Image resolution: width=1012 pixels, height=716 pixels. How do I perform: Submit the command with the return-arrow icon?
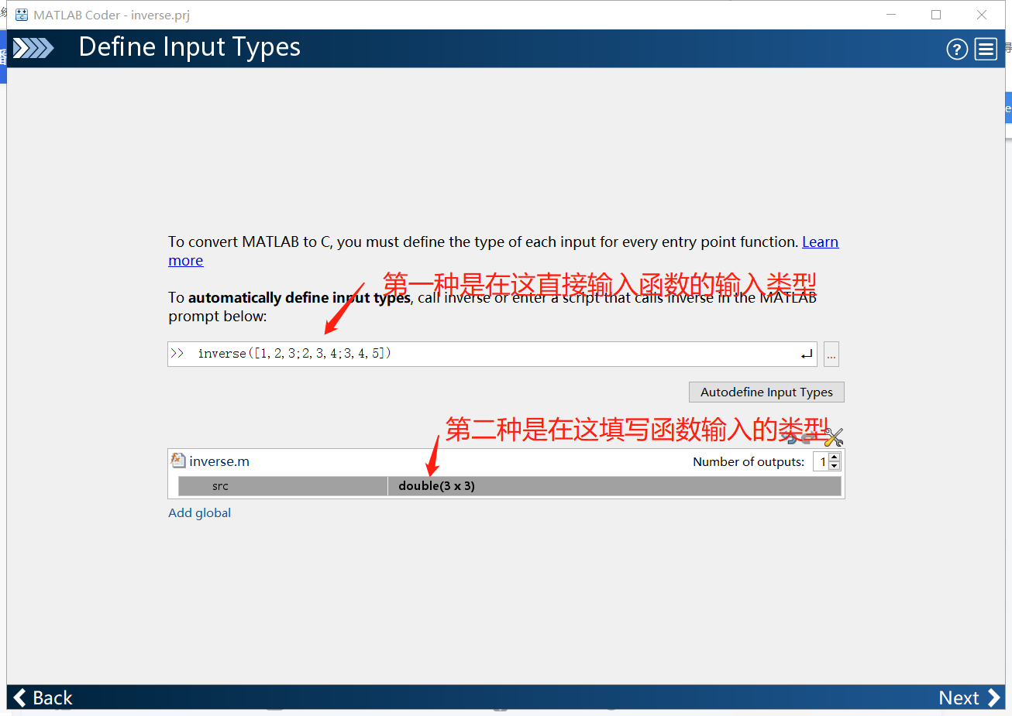pos(807,354)
